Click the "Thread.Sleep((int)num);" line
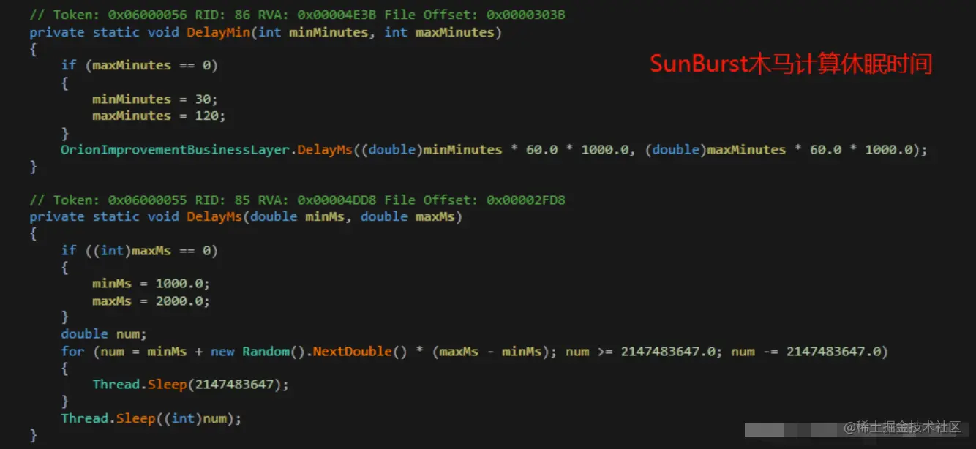Image resolution: width=976 pixels, height=449 pixels. [x=151, y=418]
